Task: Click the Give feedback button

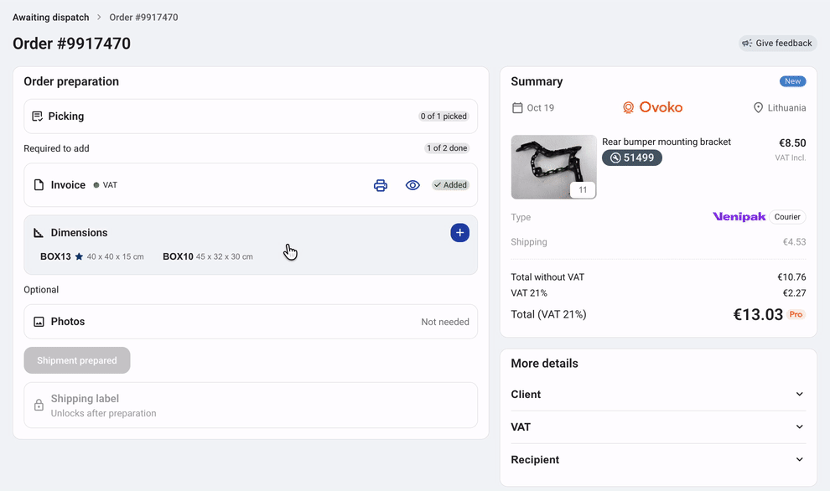Action: tap(777, 44)
